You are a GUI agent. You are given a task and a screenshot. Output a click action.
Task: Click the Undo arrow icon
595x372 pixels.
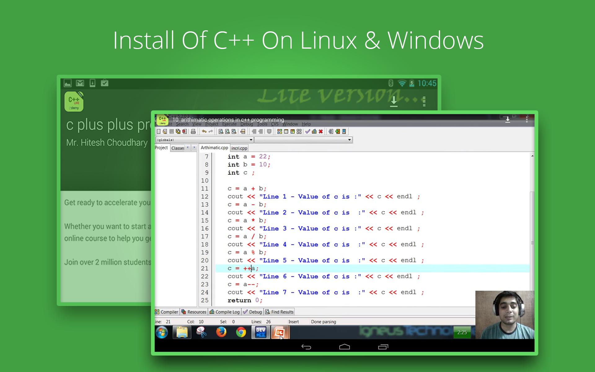(204, 131)
